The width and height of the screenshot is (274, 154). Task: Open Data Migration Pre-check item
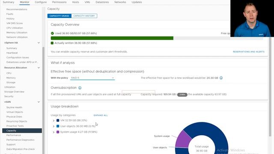click(x=21, y=149)
